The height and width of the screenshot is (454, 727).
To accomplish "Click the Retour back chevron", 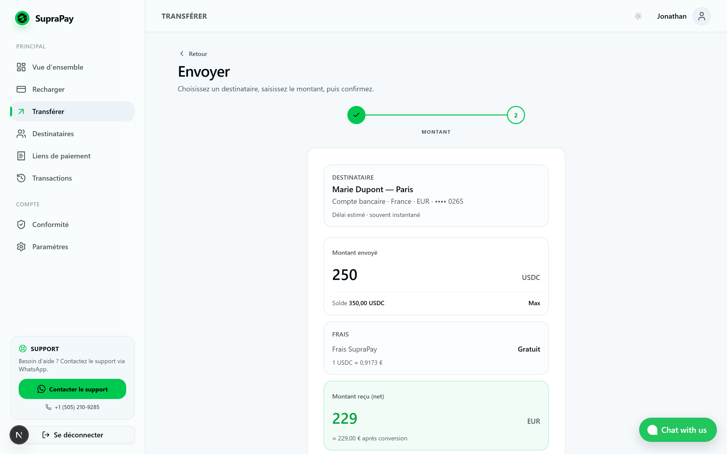I will tap(182, 53).
